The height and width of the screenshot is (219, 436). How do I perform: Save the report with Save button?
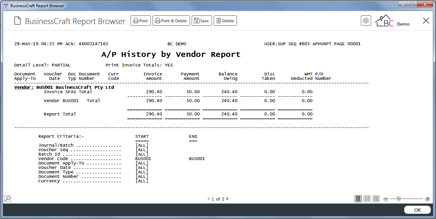point(202,21)
